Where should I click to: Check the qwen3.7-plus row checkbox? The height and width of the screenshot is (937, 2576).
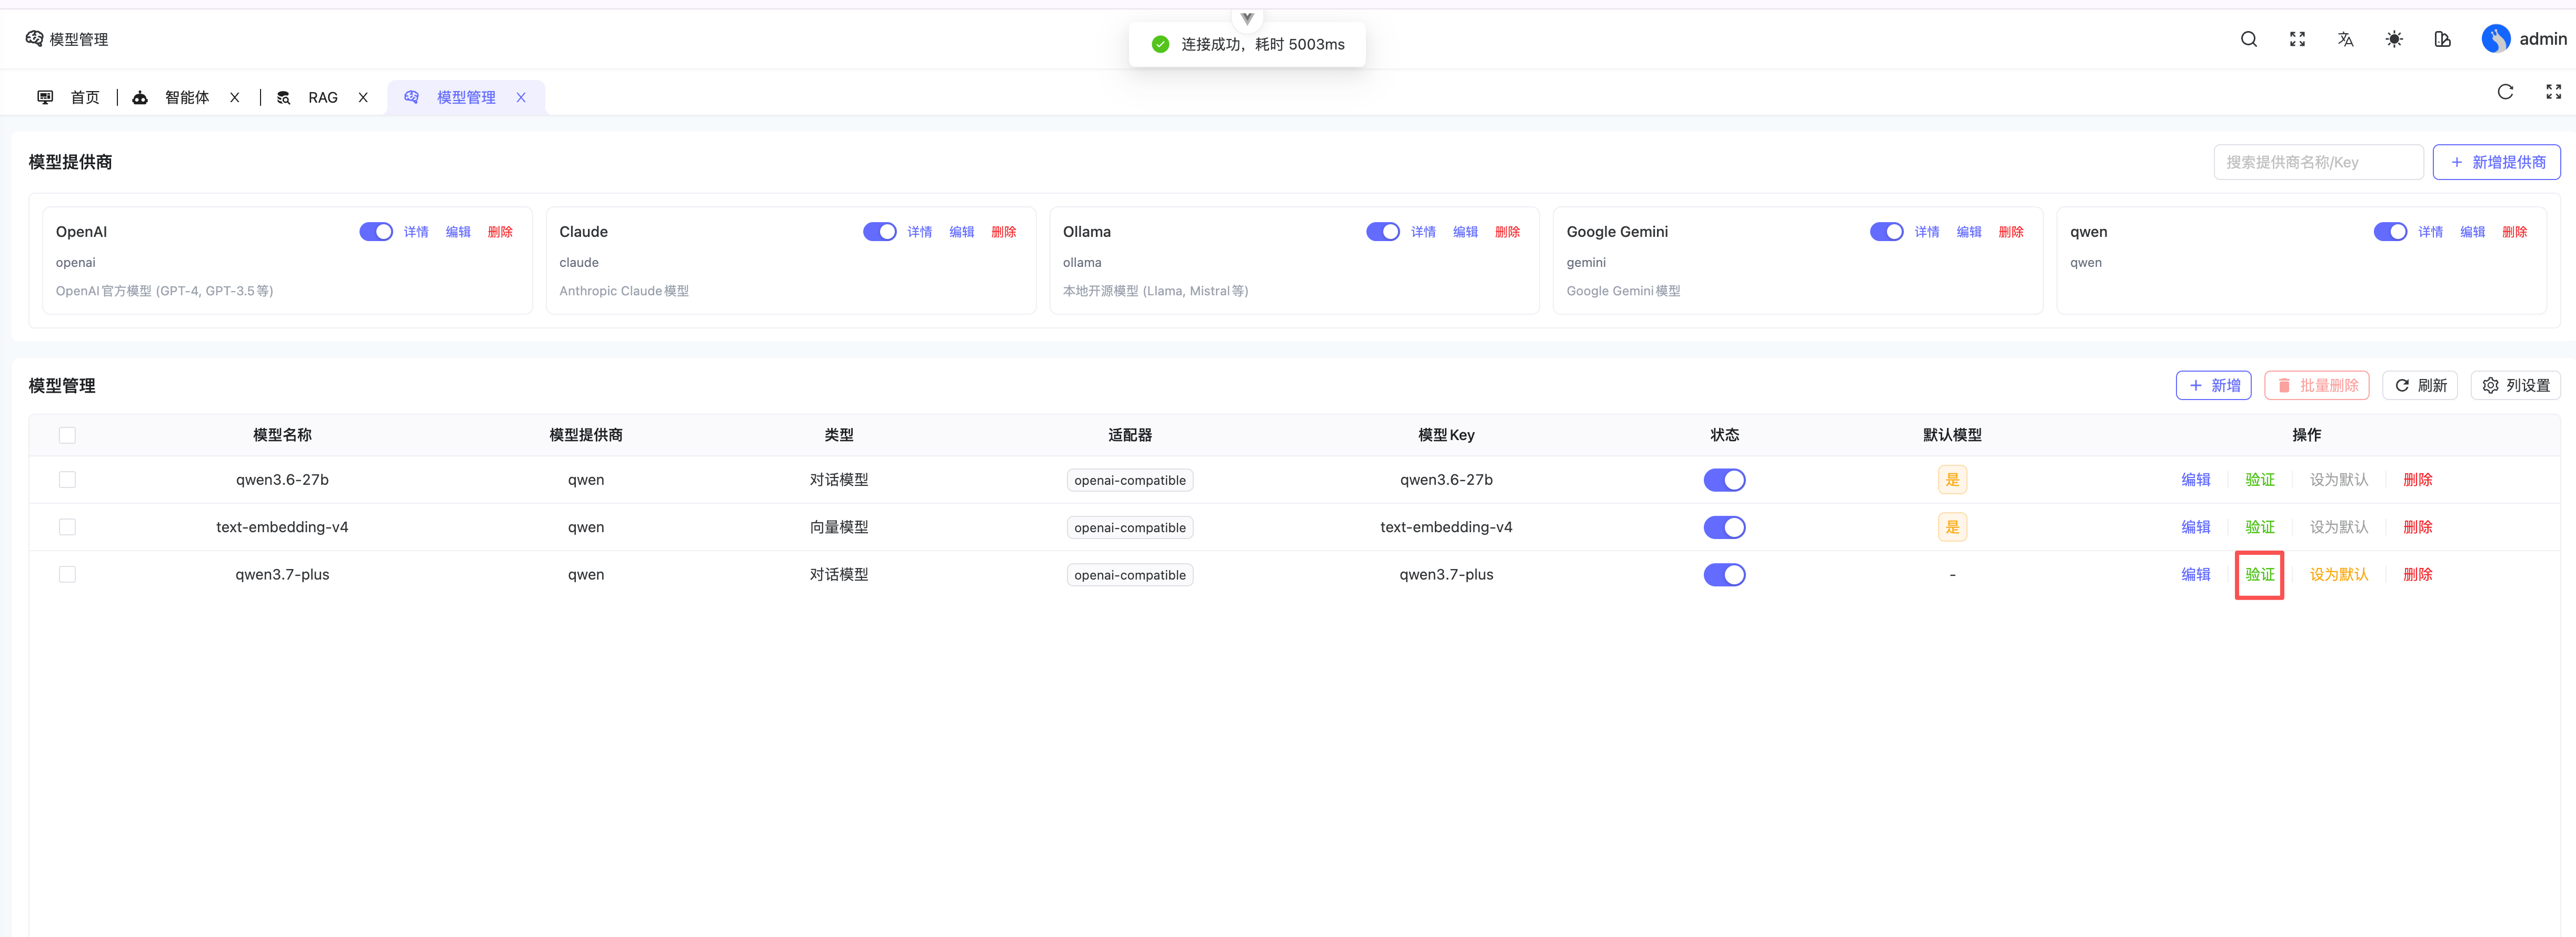click(67, 575)
